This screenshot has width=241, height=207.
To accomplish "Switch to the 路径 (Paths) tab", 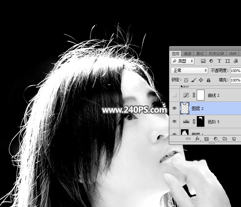I will click(200, 54).
